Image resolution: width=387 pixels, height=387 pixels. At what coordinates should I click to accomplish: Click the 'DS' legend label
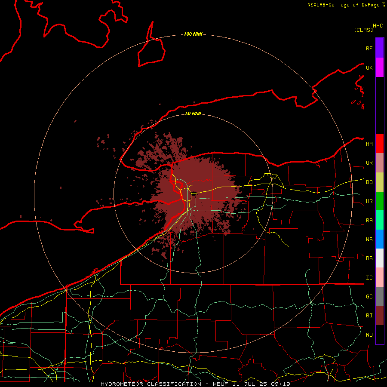point(369,258)
